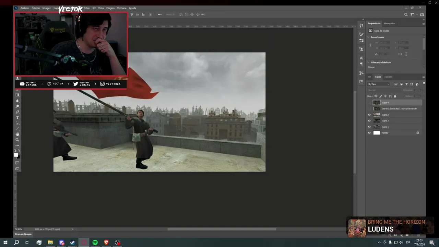The width and height of the screenshot is (439, 247).
Task: Open status bar info arrow
Action: 72,229
